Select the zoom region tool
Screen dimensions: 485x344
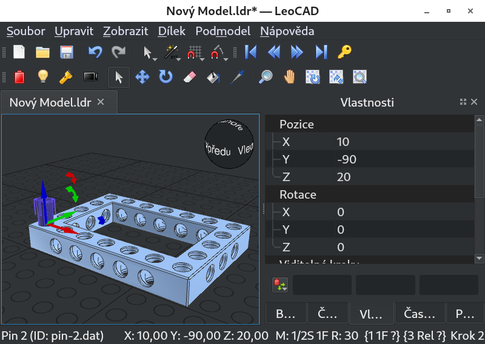click(x=360, y=77)
